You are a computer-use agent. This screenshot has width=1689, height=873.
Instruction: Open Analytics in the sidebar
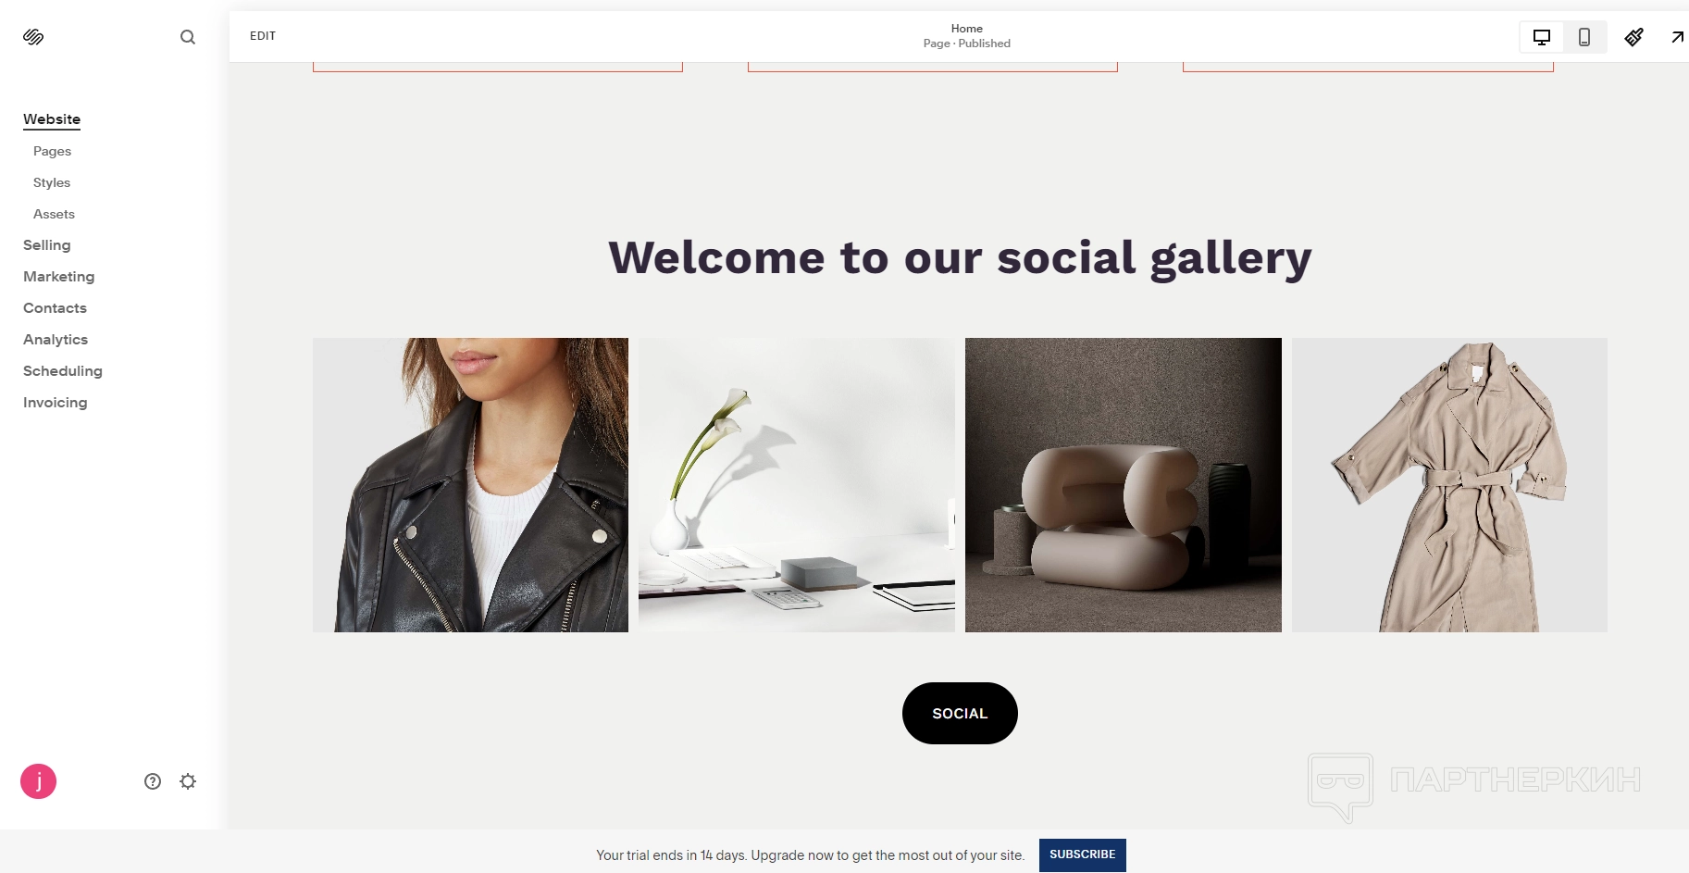pyautogui.click(x=56, y=340)
